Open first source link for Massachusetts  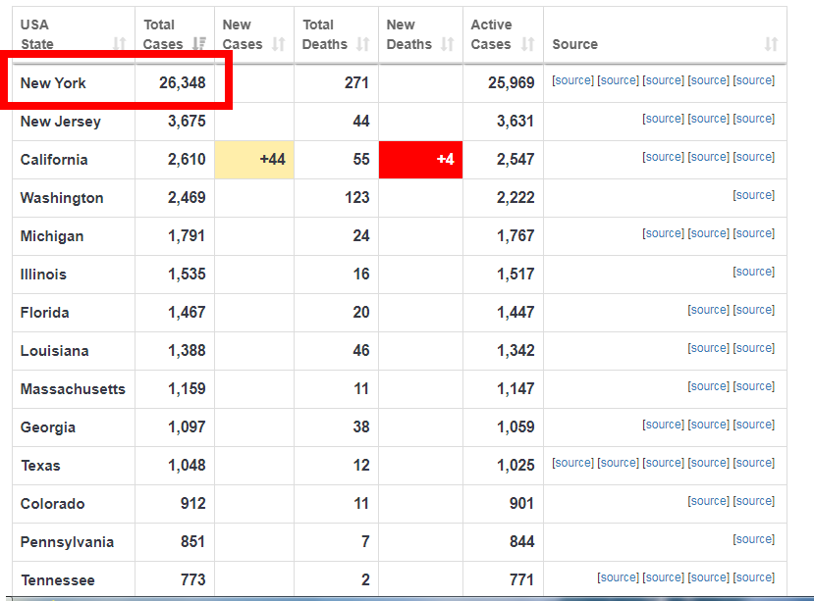[709, 386]
